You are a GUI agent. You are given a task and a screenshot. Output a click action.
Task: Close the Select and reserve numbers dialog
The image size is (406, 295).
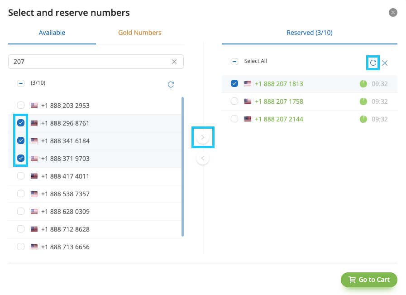click(x=393, y=12)
